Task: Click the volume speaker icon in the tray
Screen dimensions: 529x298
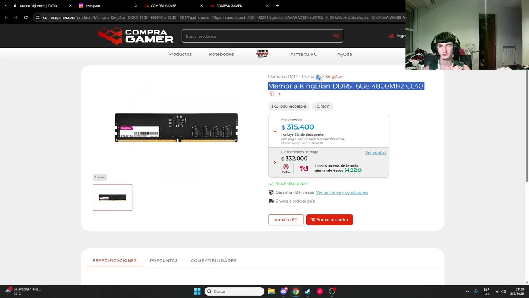Action: point(503,291)
